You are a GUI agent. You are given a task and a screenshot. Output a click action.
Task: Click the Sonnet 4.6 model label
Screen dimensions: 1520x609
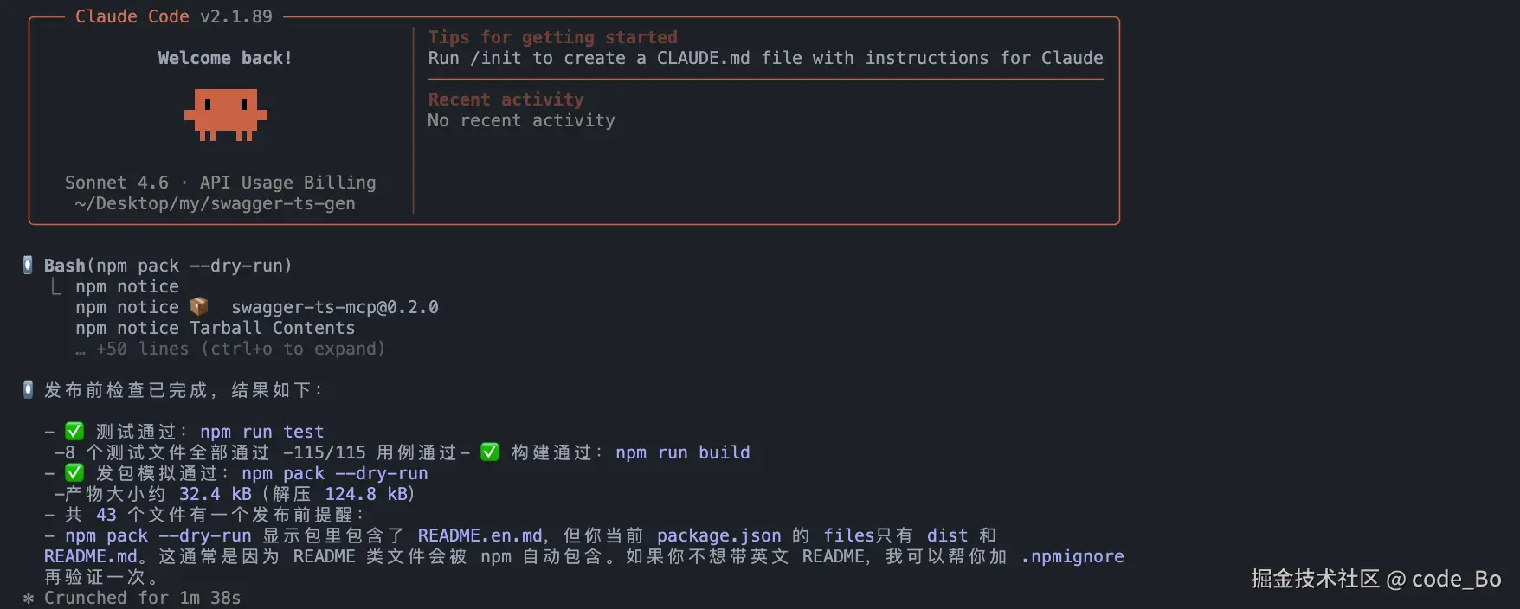pyautogui.click(x=117, y=183)
